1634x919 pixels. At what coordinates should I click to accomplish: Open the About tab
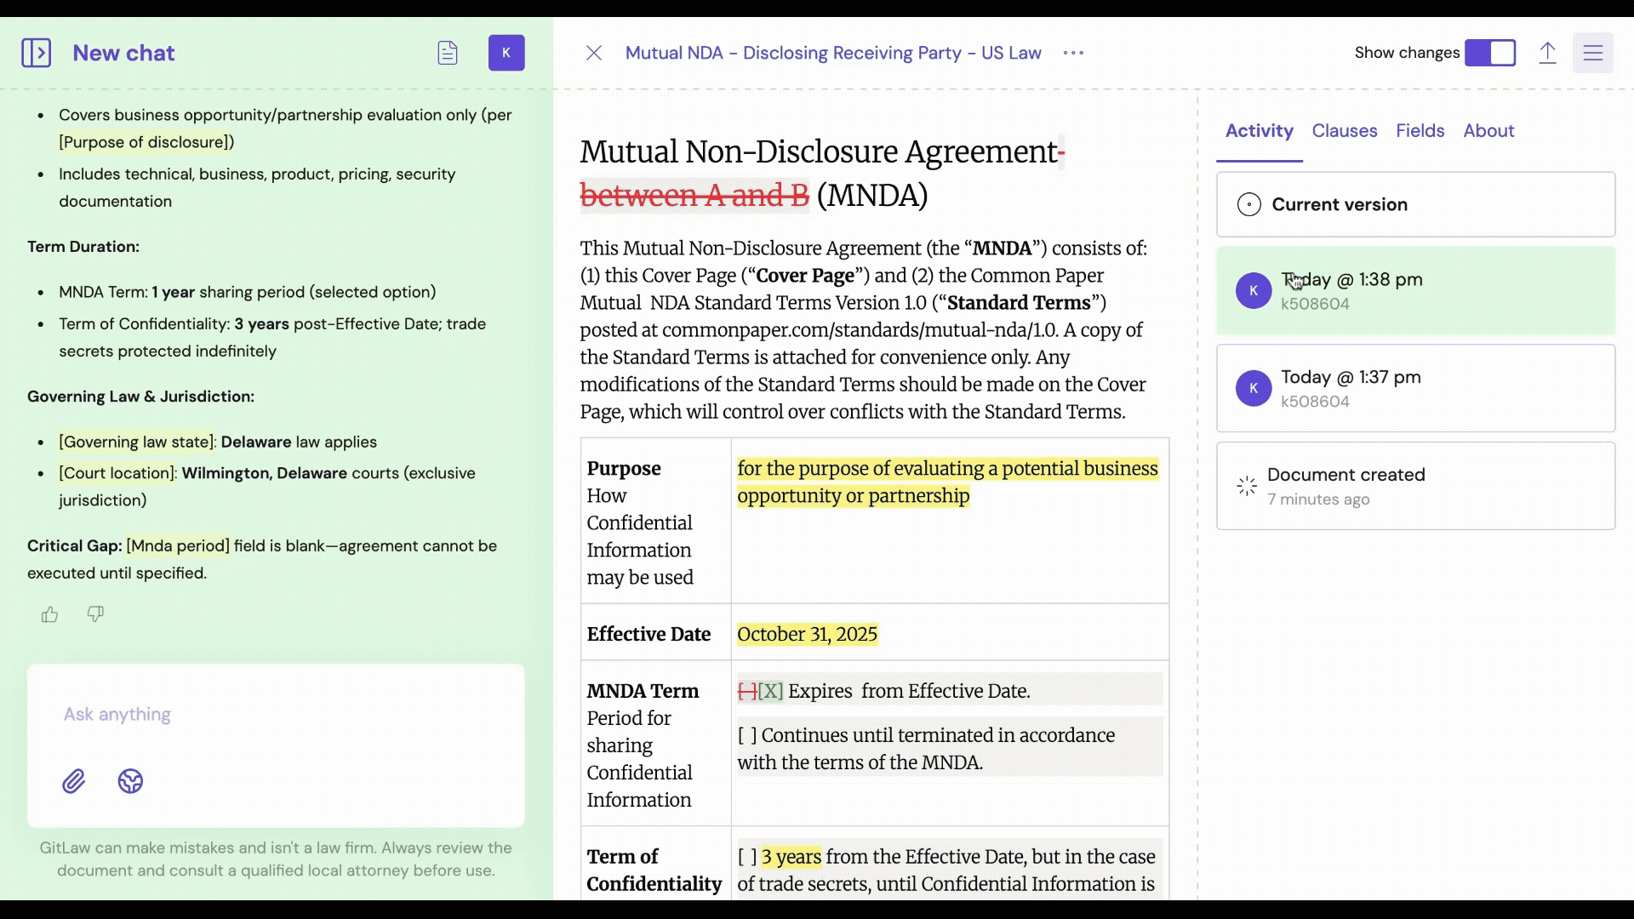(1488, 131)
